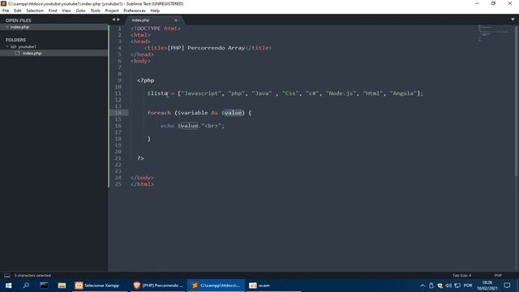Open the Find menu
The height and width of the screenshot is (292, 519).
pos(53,11)
